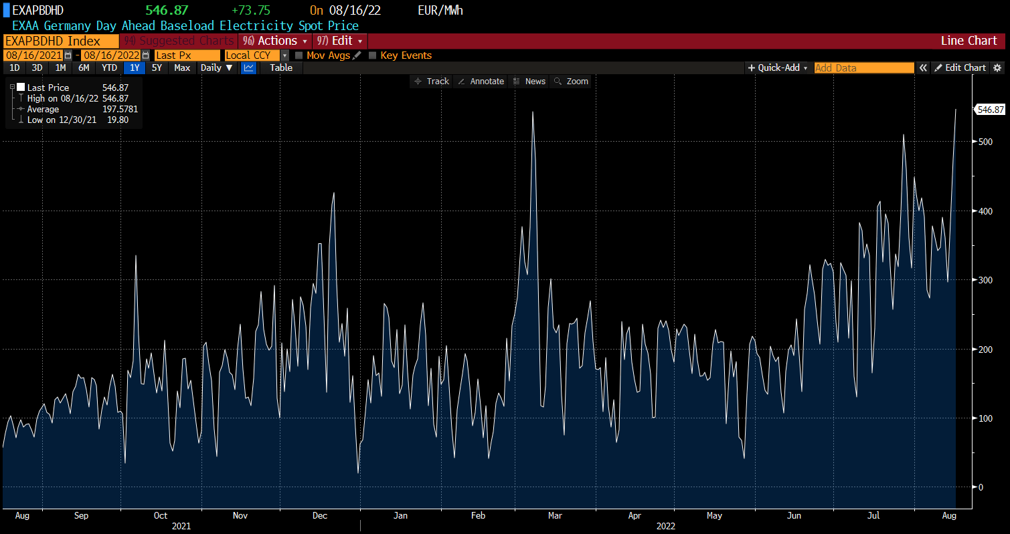
Task: Collapse the Last Price legend tree
Action: [x=12, y=87]
